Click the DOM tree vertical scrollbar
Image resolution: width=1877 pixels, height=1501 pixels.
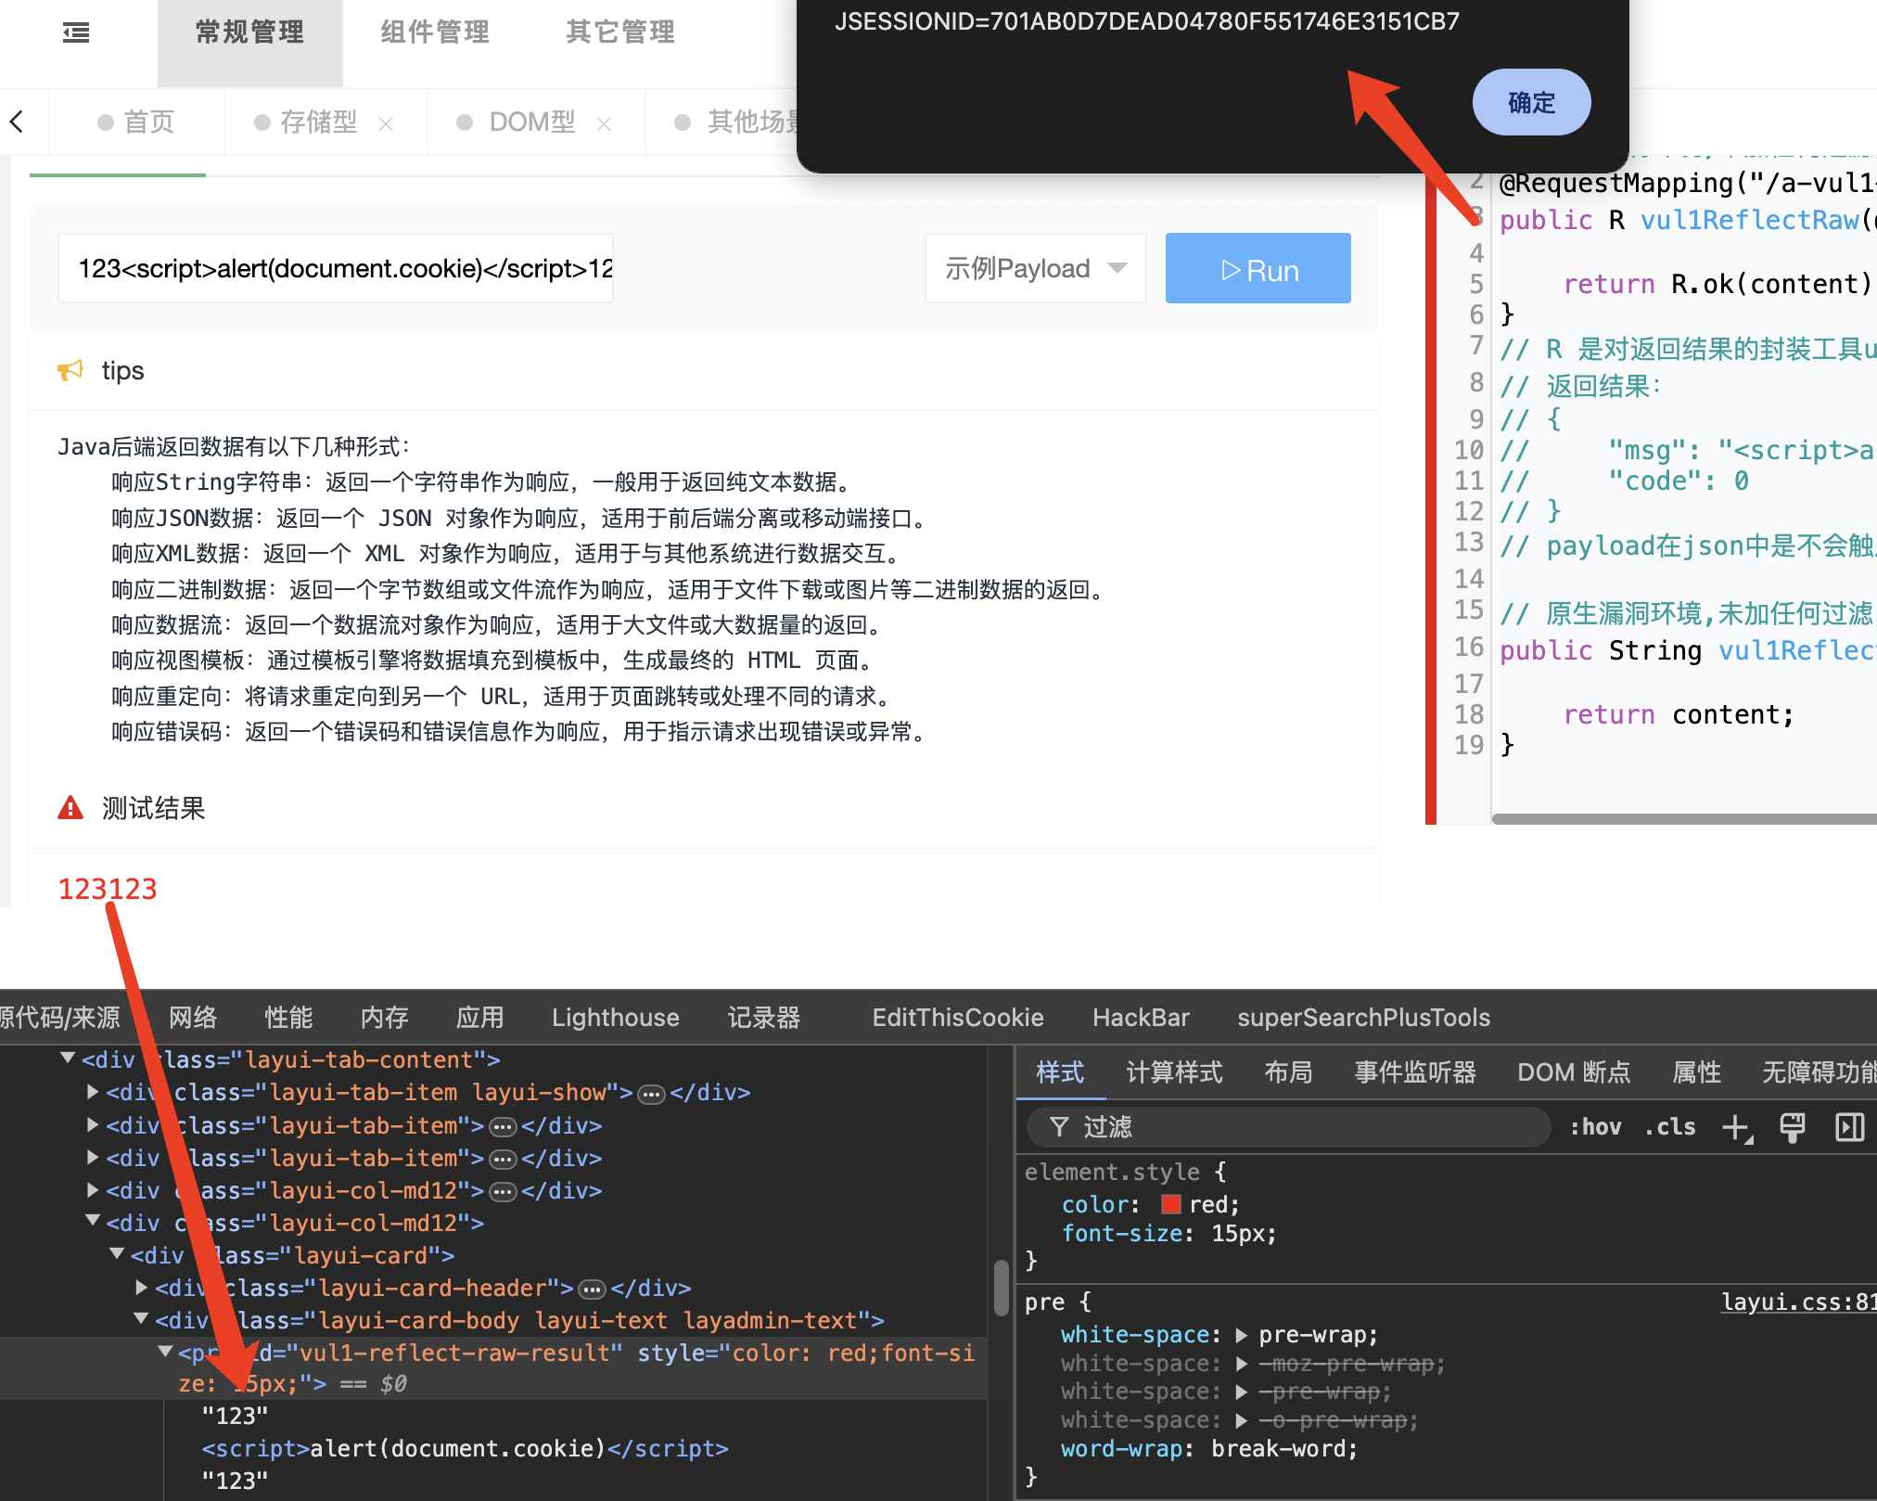1001,1287
